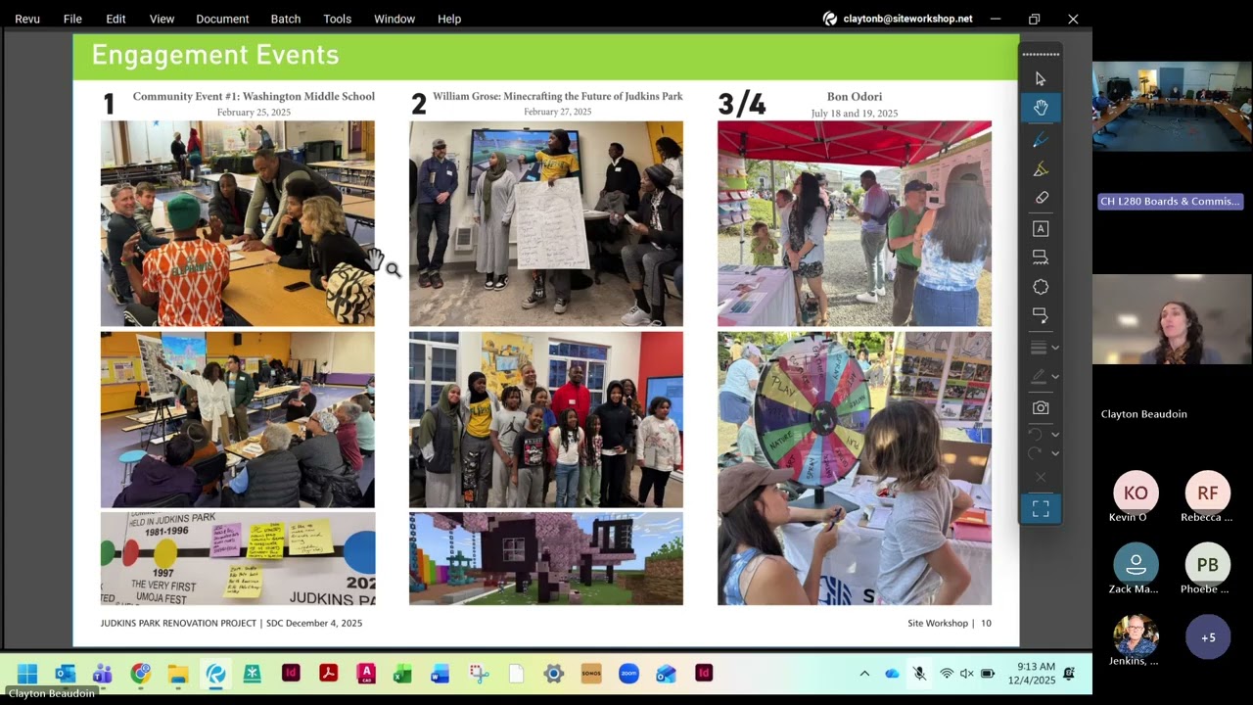Show hidden system tray icons
The height and width of the screenshot is (705, 1253).
[864, 674]
